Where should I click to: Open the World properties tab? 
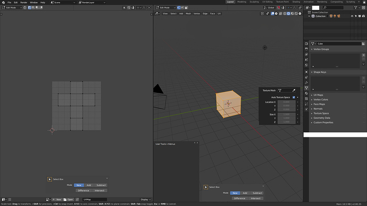pos(306,65)
